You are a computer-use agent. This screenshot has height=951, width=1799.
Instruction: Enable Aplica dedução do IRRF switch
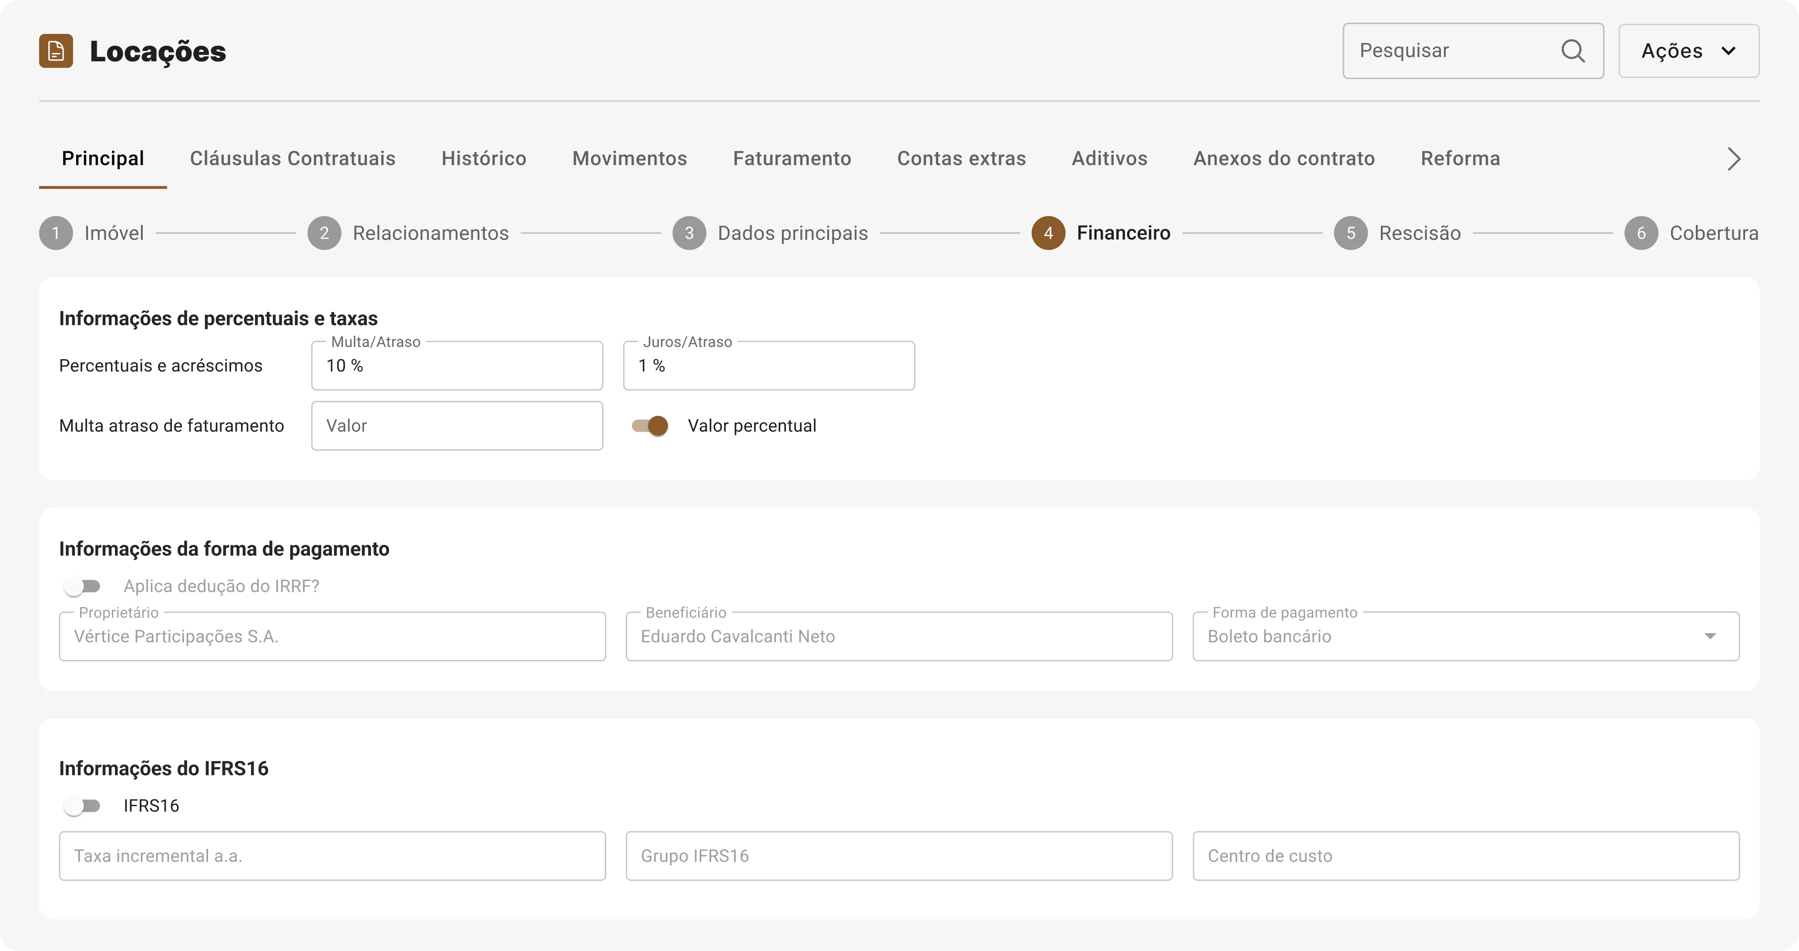pyautogui.click(x=82, y=586)
